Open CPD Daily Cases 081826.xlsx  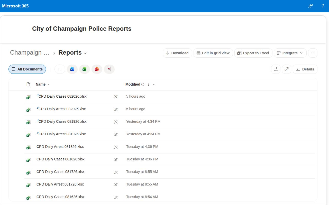(x=60, y=159)
